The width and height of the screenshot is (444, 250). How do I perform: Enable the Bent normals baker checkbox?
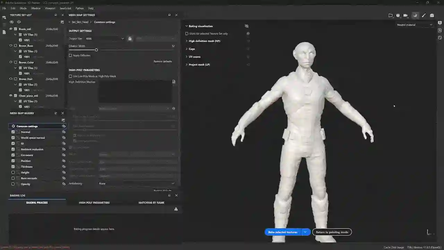coord(13,178)
